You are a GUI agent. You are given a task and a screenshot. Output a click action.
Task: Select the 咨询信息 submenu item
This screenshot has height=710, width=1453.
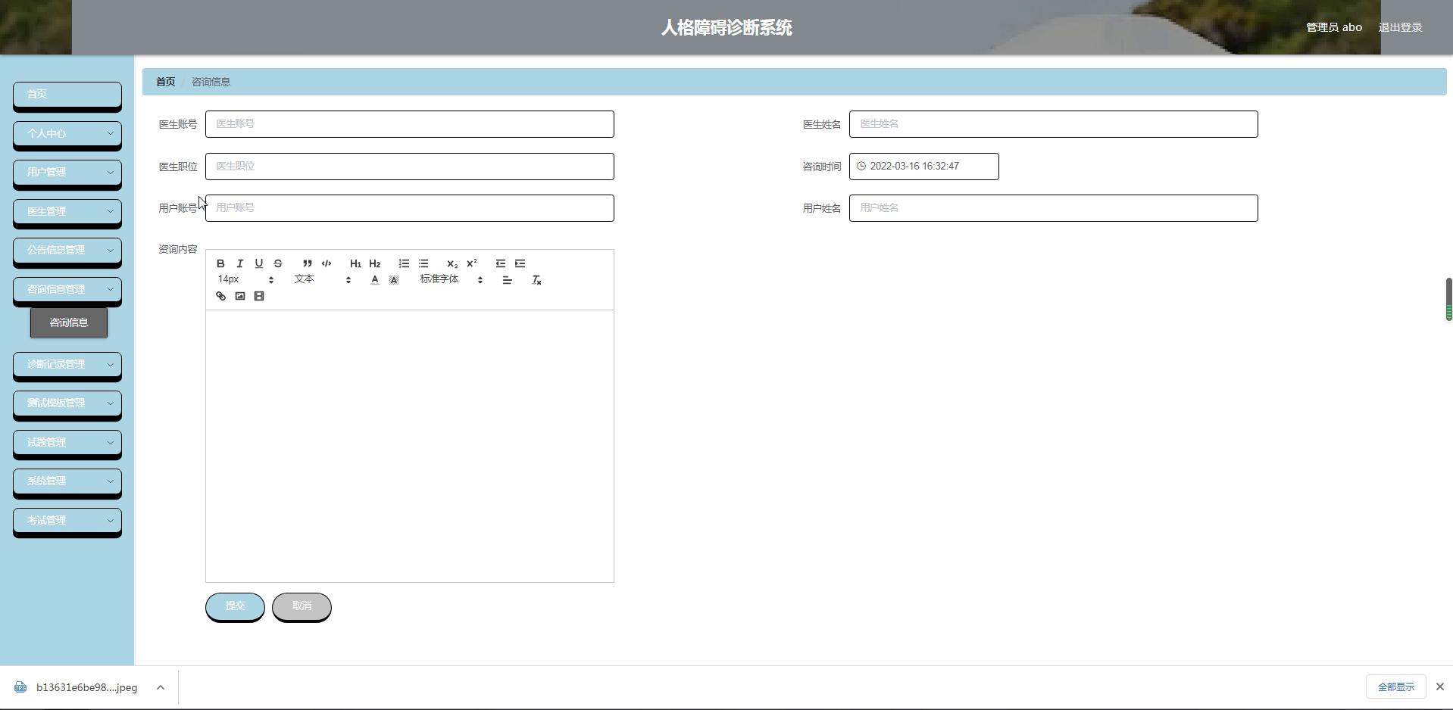point(69,322)
